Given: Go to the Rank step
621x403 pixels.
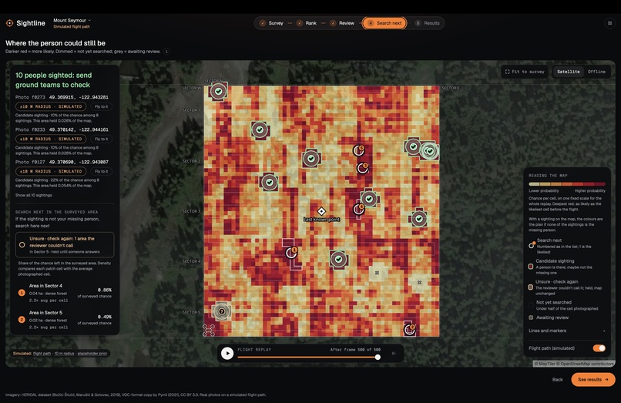Looking at the screenshot, I should pos(307,23).
